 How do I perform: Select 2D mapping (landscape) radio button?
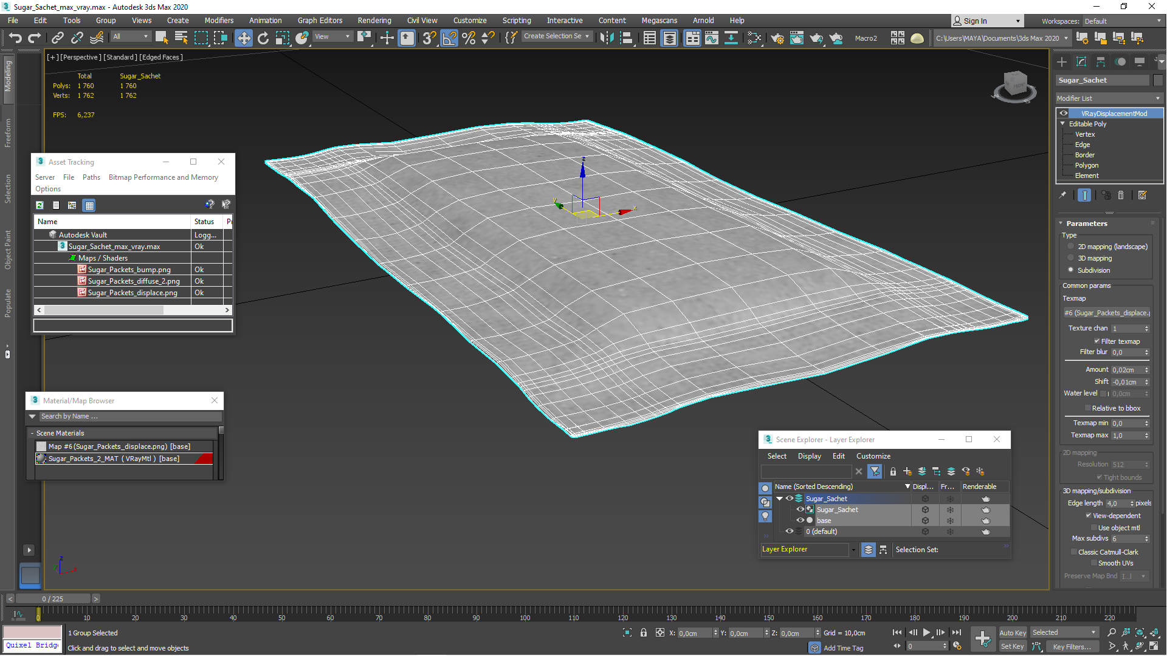coord(1071,246)
